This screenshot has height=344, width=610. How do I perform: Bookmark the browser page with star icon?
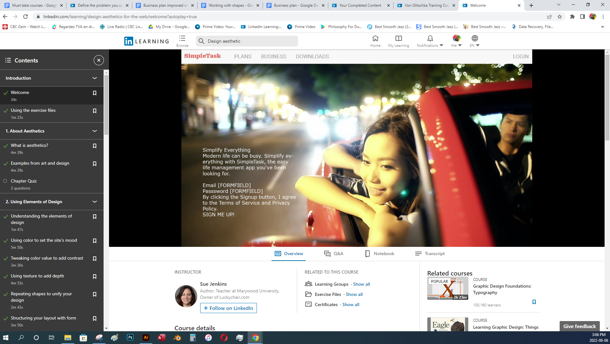click(560, 17)
